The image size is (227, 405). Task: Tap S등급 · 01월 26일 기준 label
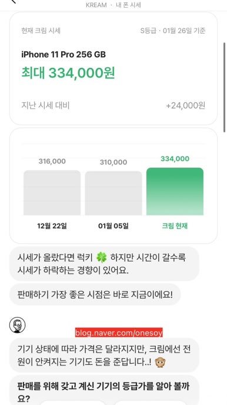[173, 31]
